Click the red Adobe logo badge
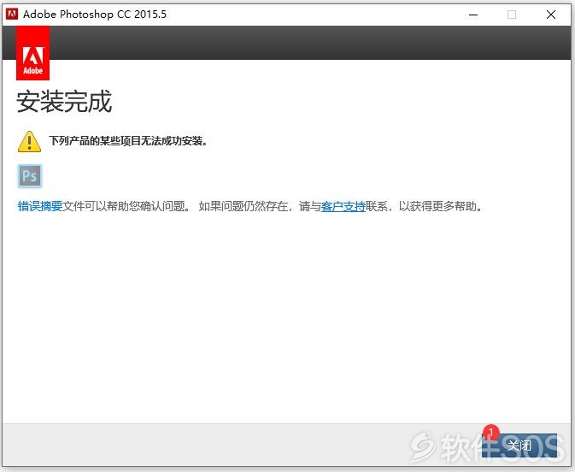This screenshot has width=575, height=472. click(x=32, y=53)
